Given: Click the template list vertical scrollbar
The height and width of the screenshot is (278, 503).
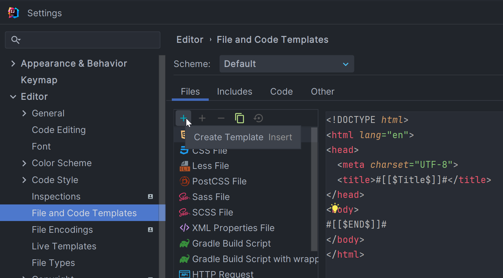Looking at the screenshot, I should (x=314, y=190).
